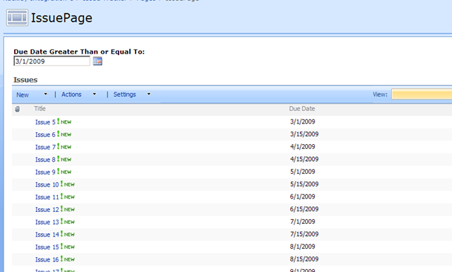Open the Issue 14 link
The image size is (452, 272).
click(47, 235)
